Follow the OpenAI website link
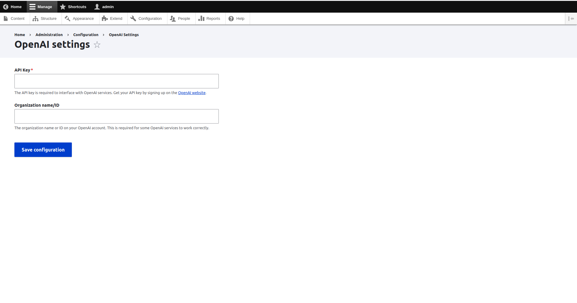Image resolution: width=577 pixels, height=303 pixels. point(192,93)
